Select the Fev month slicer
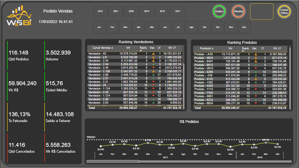 coord(112,27)
